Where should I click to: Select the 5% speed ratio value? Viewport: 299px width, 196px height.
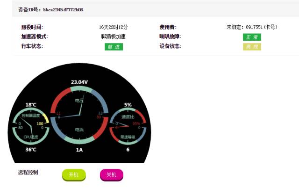128,105
